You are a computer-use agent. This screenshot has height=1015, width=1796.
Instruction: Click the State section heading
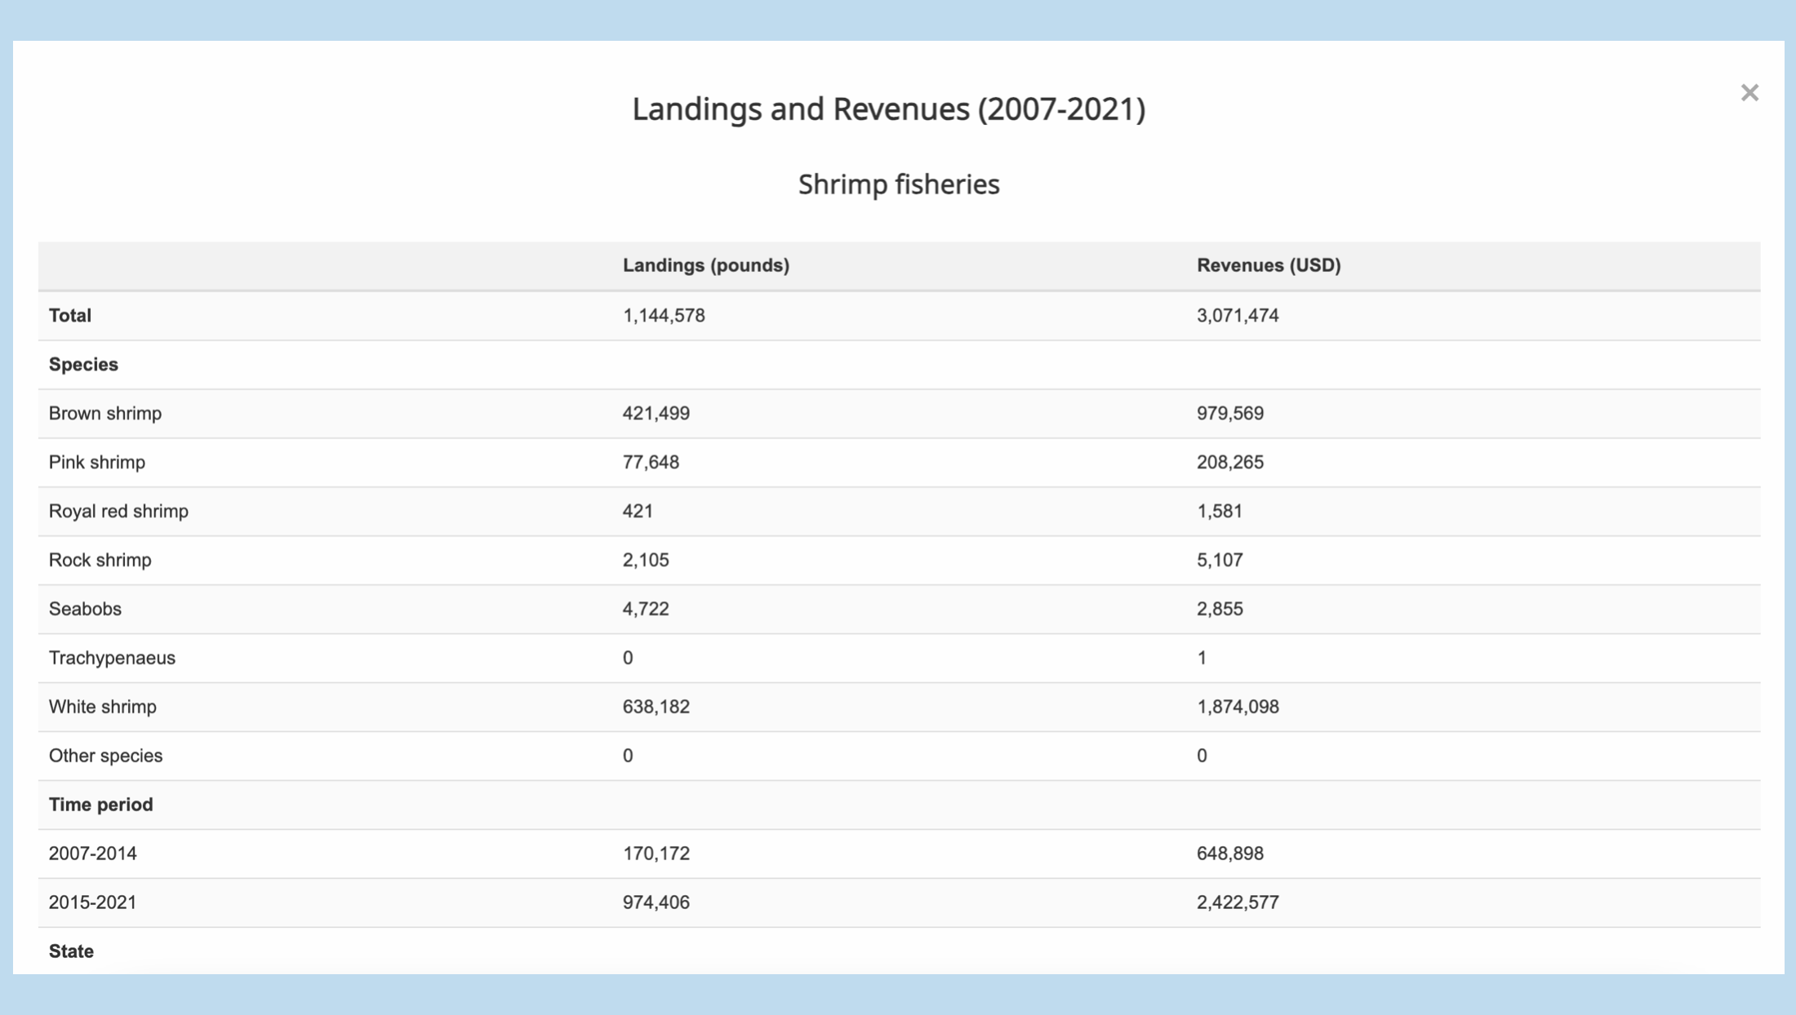click(x=71, y=951)
